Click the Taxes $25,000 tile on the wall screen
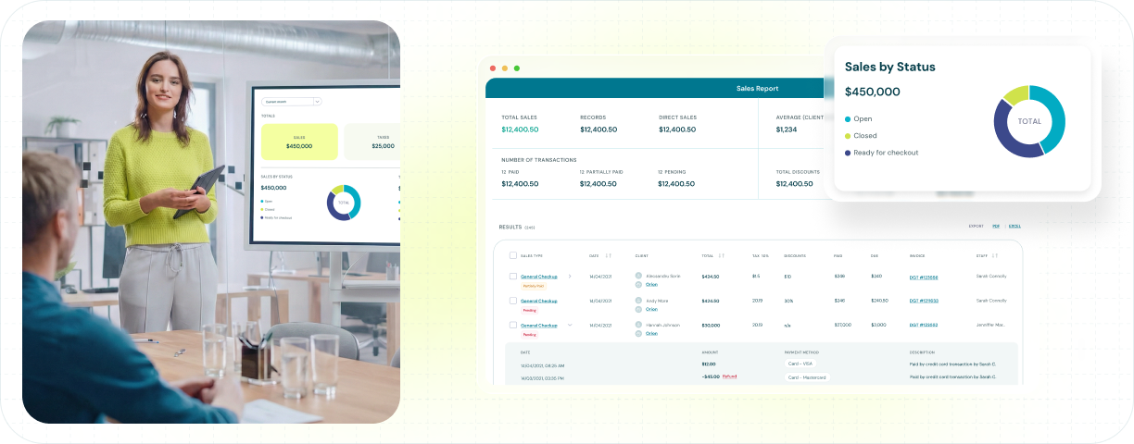 (372, 142)
